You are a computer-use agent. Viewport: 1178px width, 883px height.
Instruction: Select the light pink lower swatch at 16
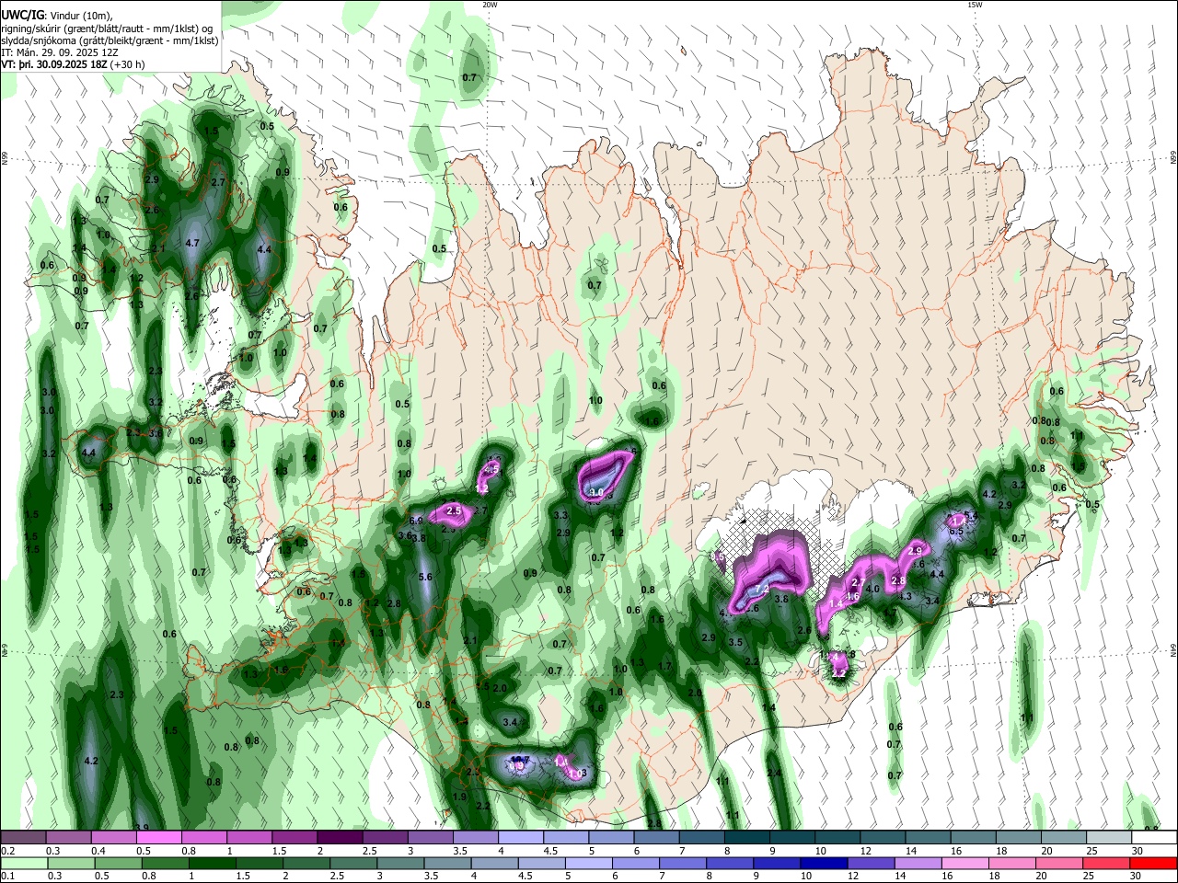pos(965,863)
